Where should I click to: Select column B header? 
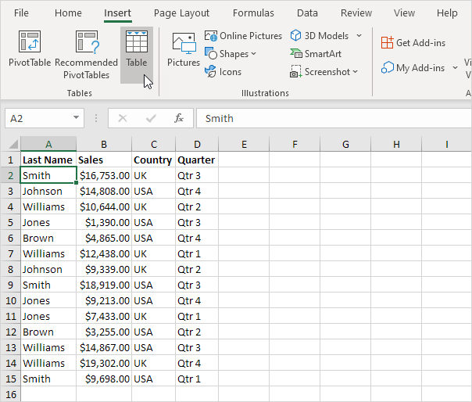point(103,144)
